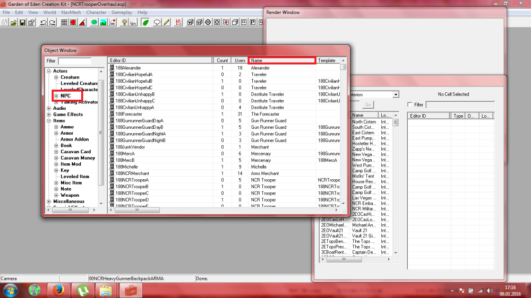Expand the Creature tree node
This screenshot has width=531, height=298.
[x=56, y=77]
